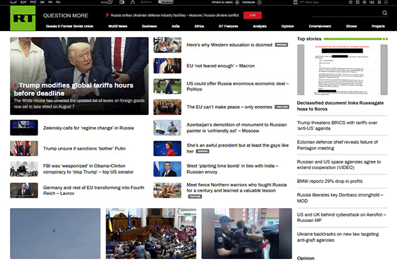
Task: Click the declassified document thumbnail
Action: click(x=342, y=70)
